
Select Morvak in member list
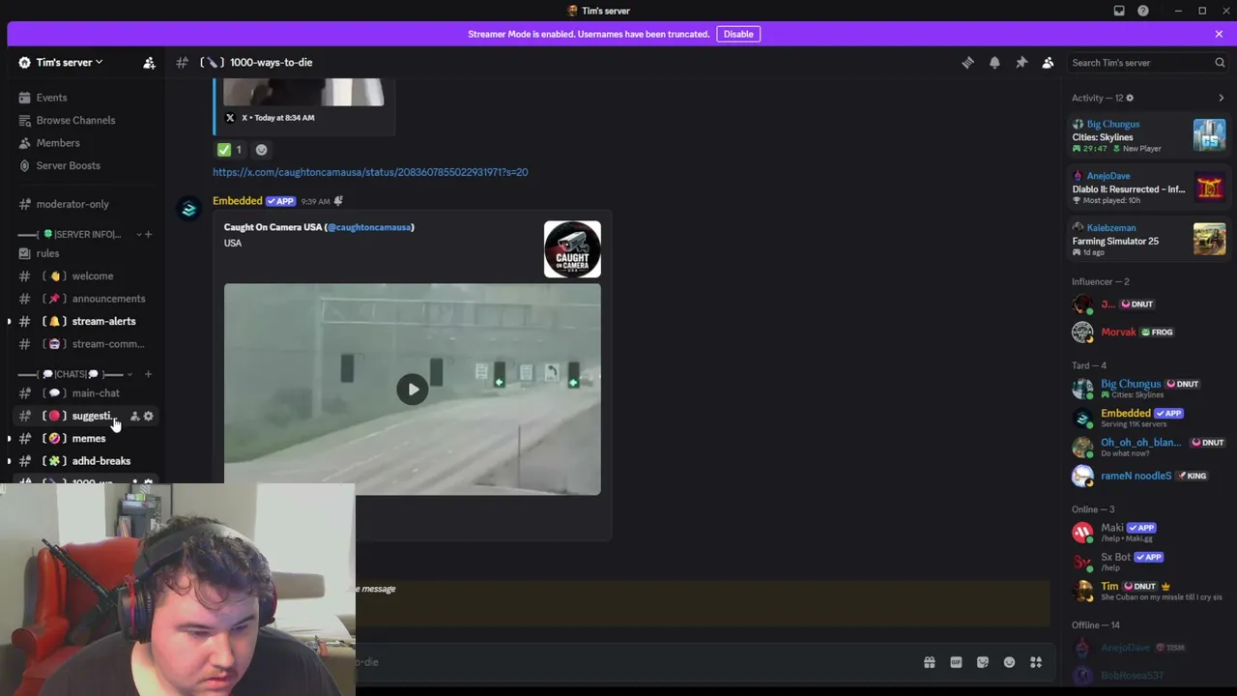(1148, 333)
